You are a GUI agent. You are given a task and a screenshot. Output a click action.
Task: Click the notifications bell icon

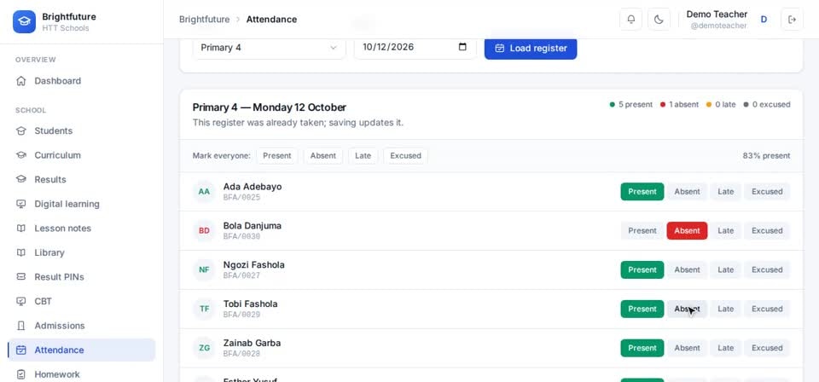click(631, 20)
